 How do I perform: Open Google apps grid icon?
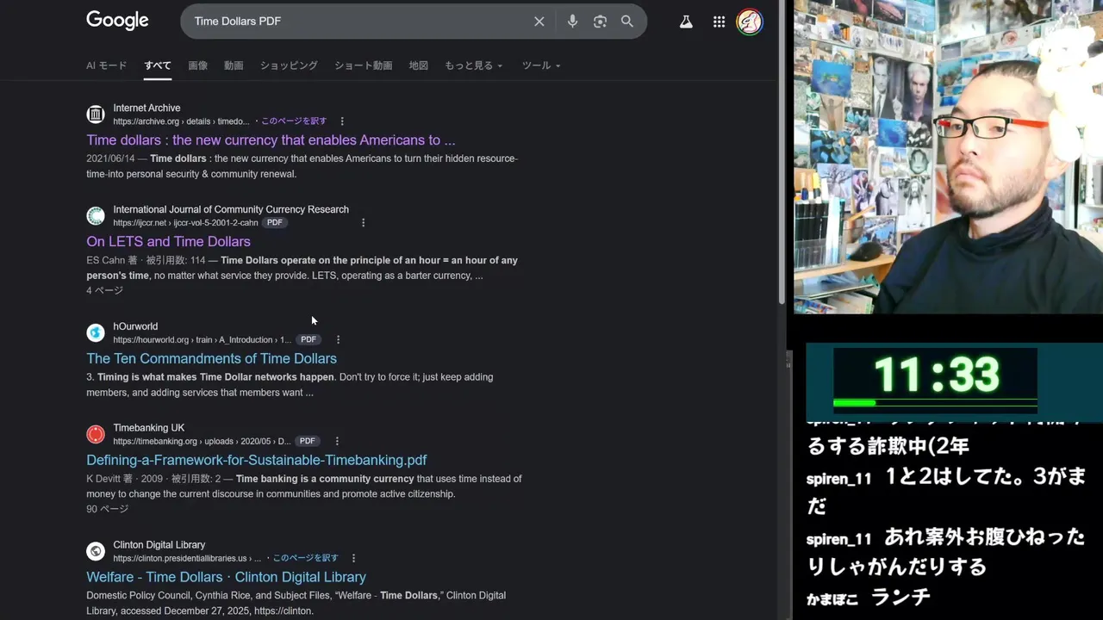719,22
